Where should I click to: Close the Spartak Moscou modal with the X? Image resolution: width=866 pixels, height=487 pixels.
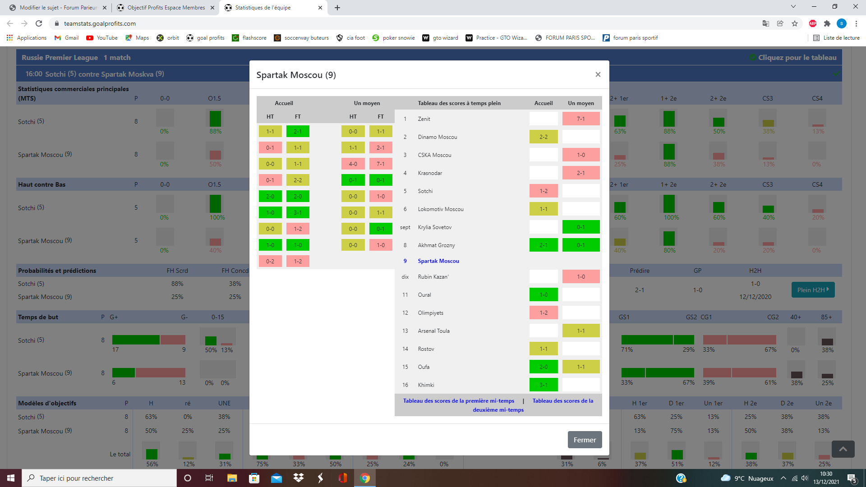point(598,75)
